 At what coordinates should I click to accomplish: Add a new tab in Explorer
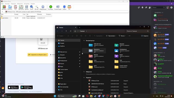coord(80,27)
